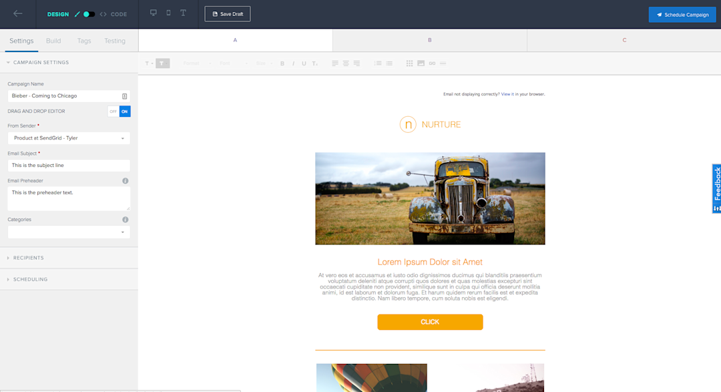
Task: Open the Font dropdown
Action: coord(234,63)
